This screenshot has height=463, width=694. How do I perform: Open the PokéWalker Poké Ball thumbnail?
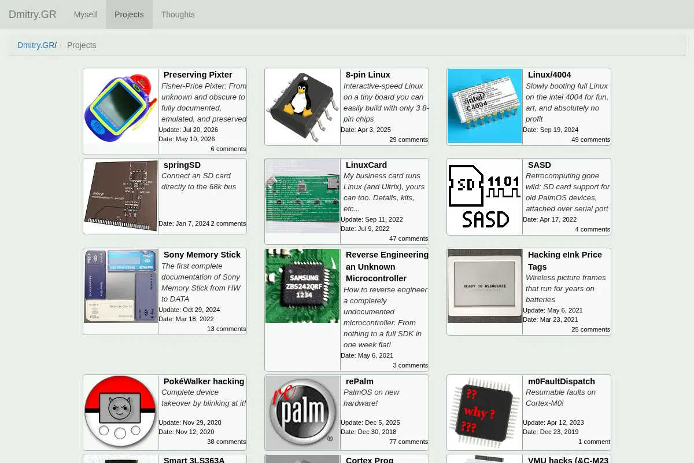tap(121, 413)
